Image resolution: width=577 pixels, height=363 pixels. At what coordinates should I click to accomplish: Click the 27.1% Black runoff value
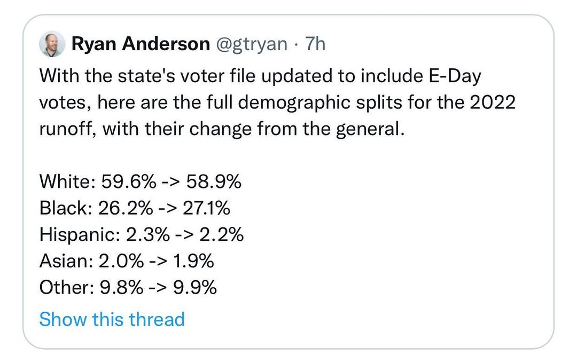tap(207, 208)
